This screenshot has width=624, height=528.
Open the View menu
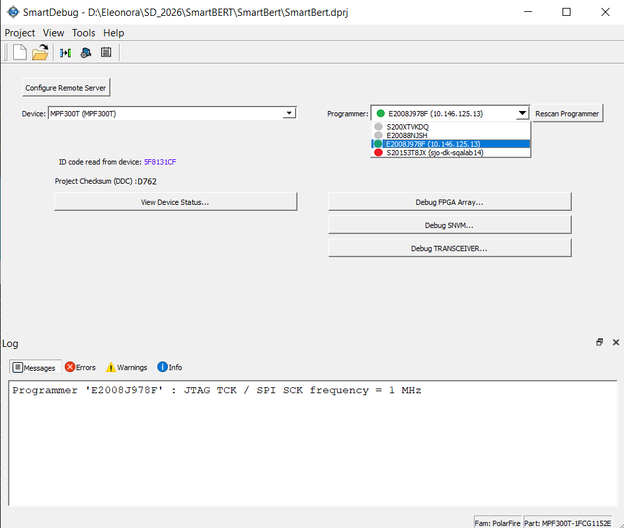[54, 32]
